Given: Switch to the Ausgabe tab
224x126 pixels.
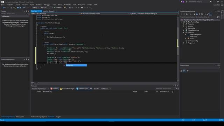Looking at the screenshot, I should click(x=58, y=117).
